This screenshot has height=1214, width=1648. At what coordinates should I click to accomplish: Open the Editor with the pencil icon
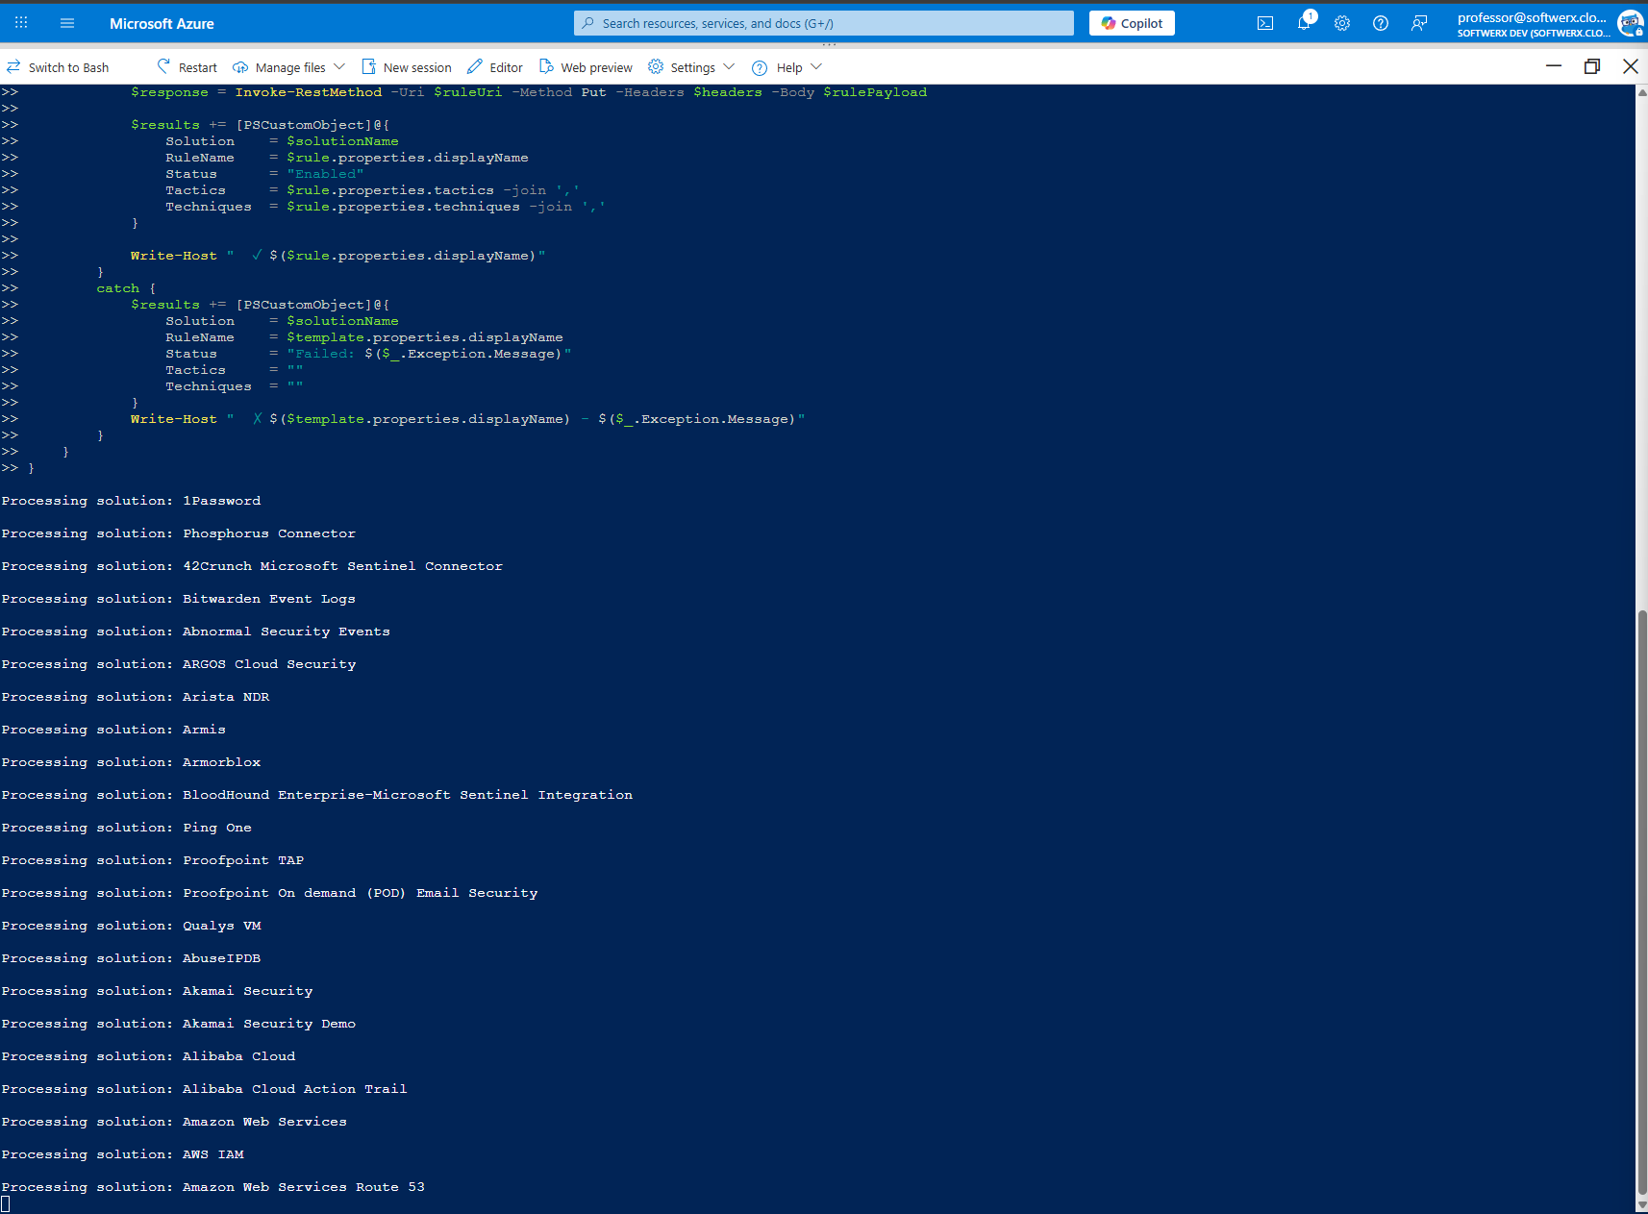pyautogui.click(x=473, y=66)
